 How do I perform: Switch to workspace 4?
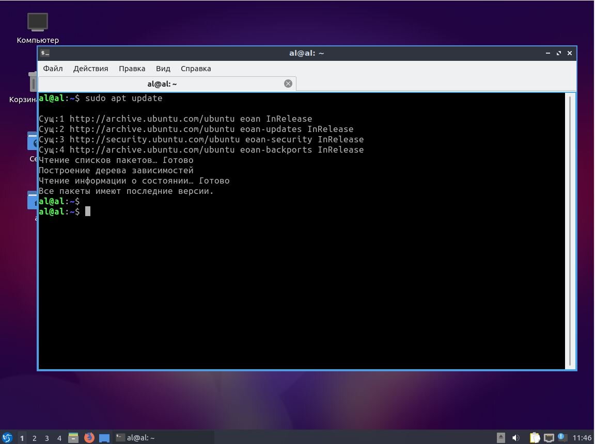pyautogui.click(x=59, y=438)
